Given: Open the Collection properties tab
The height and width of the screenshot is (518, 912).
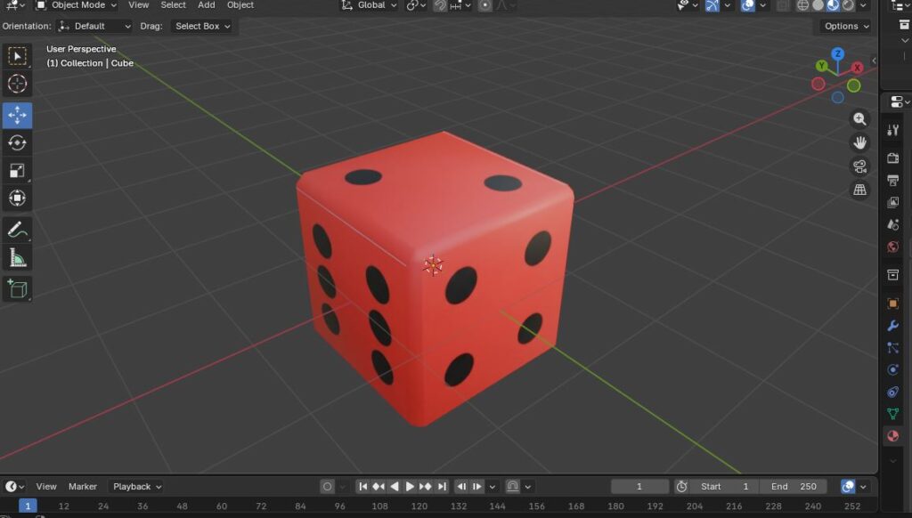Looking at the screenshot, I should click(892, 274).
